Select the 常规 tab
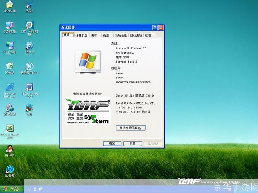 pos(68,35)
